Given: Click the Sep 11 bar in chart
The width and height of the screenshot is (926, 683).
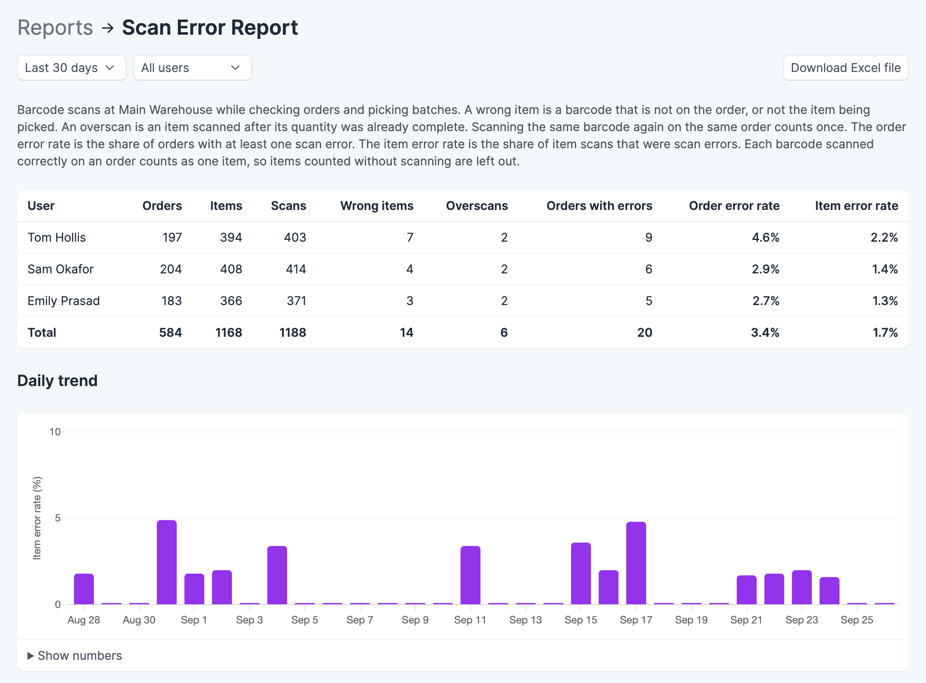Looking at the screenshot, I should tap(470, 575).
